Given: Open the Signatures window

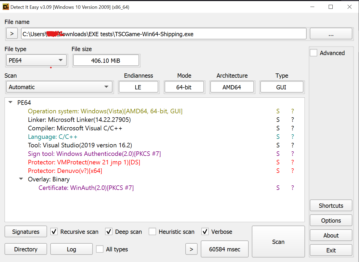Looking at the screenshot, I should [26, 232].
